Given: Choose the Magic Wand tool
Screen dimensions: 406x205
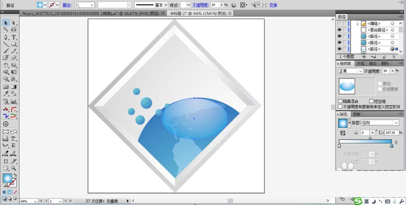Looking at the screenshot, I should 6,29.
